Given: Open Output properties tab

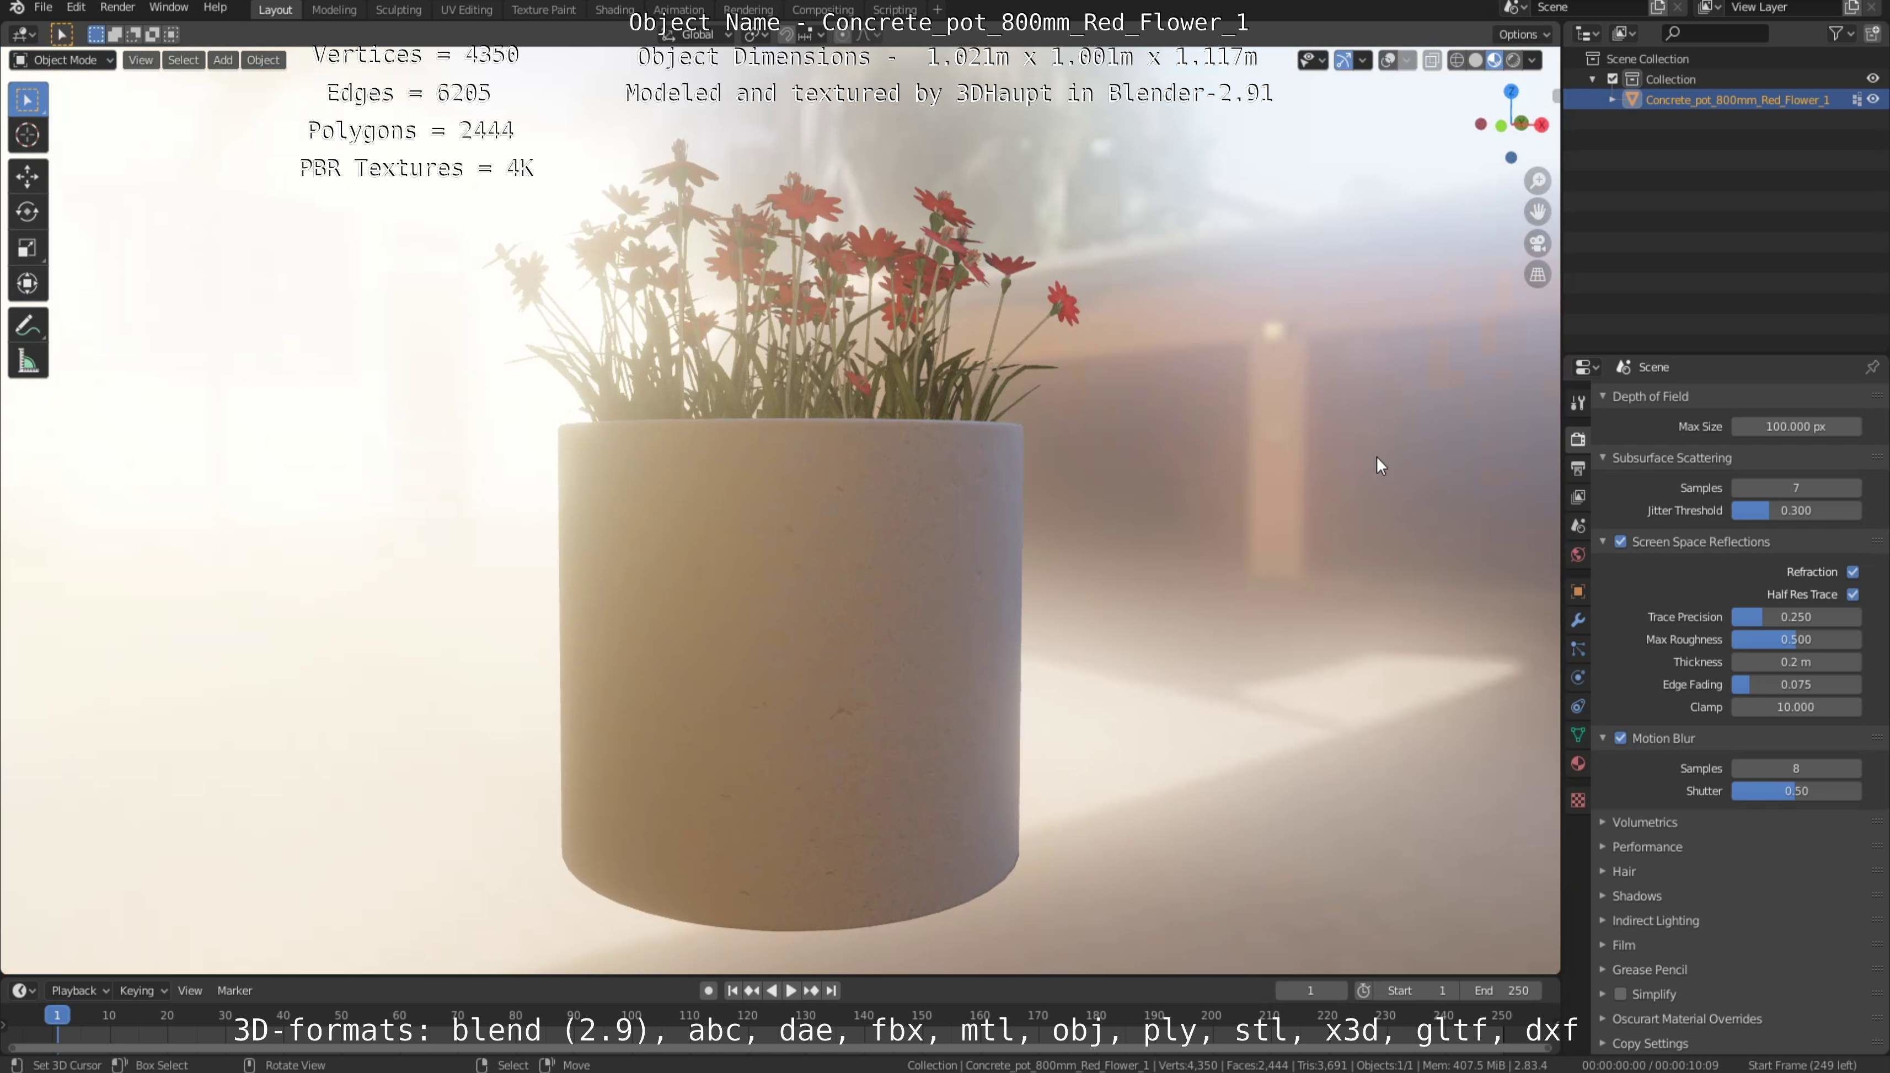Looking at the screenshot, I should pos(1577,468).
